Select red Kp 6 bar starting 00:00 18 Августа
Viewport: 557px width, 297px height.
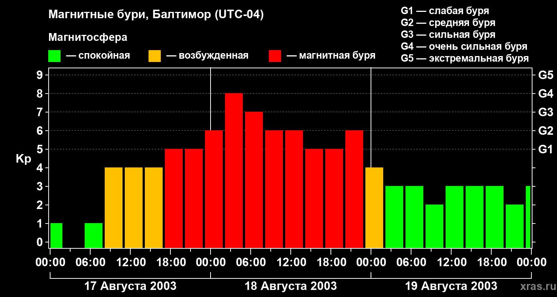coord(214,189)
